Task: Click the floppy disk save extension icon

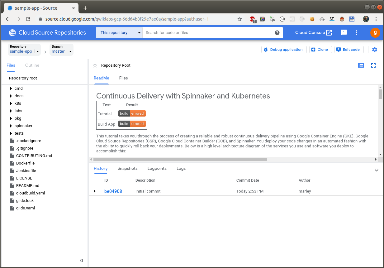Action: point(352,19)
